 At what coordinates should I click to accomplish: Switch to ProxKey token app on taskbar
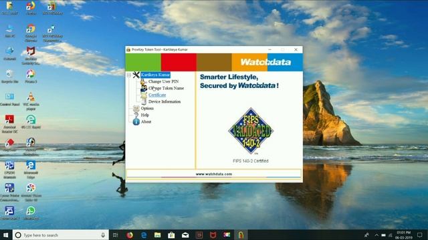pos(241,235)
